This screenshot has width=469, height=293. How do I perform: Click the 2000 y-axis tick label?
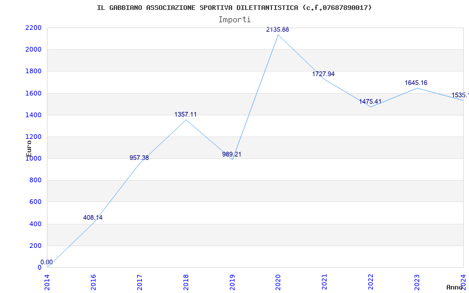(x=33, y=50)
